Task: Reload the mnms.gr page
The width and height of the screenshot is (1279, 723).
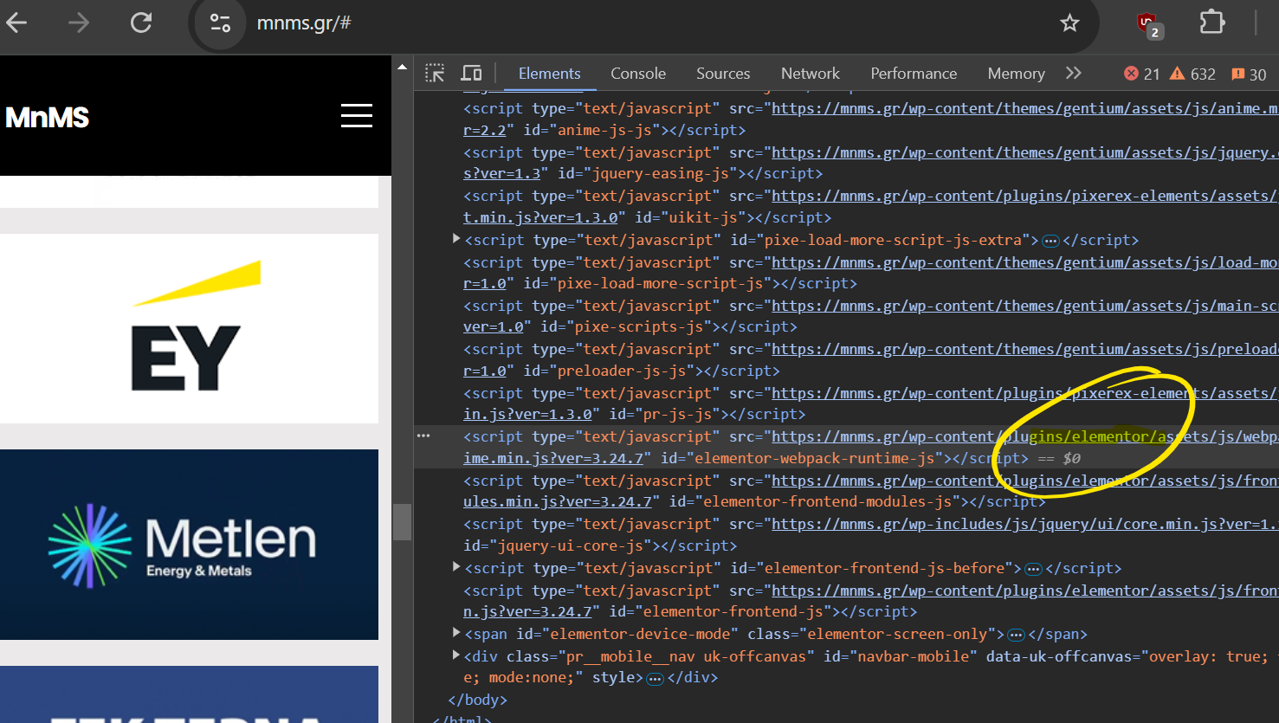Action: point(141,23)
